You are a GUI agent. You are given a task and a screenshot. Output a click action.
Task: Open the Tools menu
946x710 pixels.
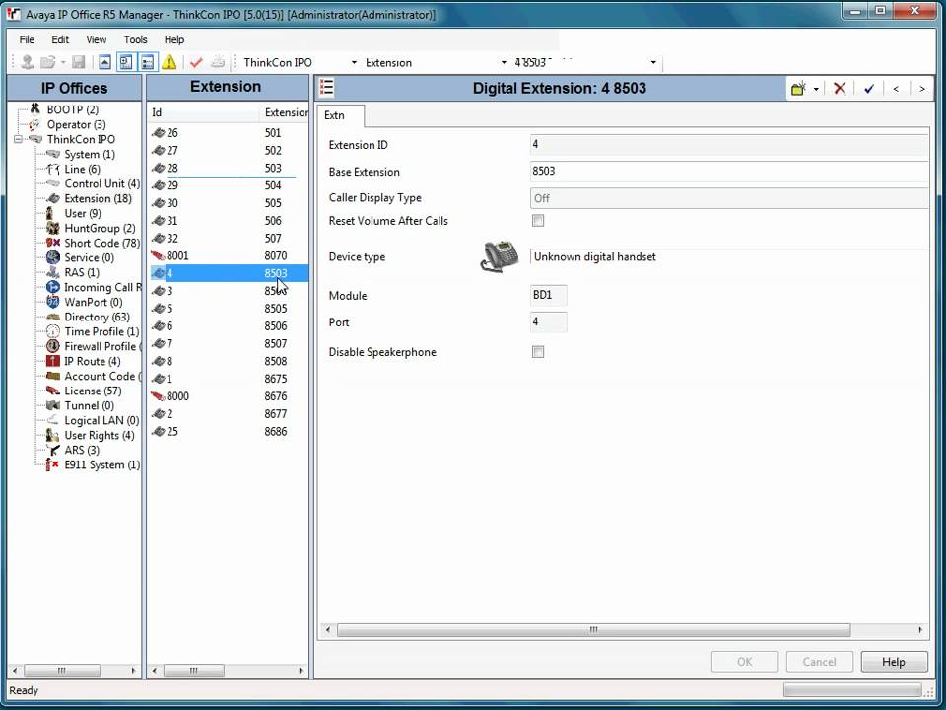pos(135,39)
